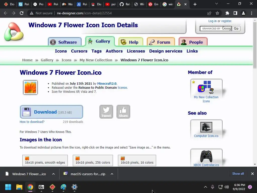Open the Forum tab
The image size is (257, 193).
(161, 42)
